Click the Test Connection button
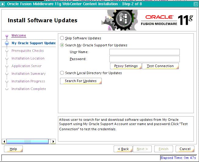Image resolution: width=199 pixels, height=162 pixels. (x=160, y=66)
